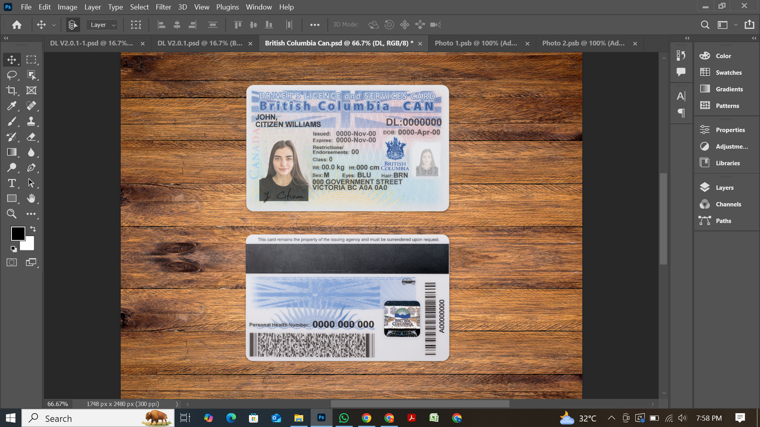
Task: Click the black foreground color swatch
Action: click(17, 232)
